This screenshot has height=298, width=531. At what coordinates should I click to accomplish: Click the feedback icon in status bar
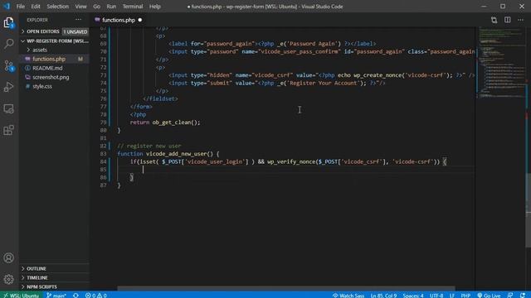tap(510, 296)
